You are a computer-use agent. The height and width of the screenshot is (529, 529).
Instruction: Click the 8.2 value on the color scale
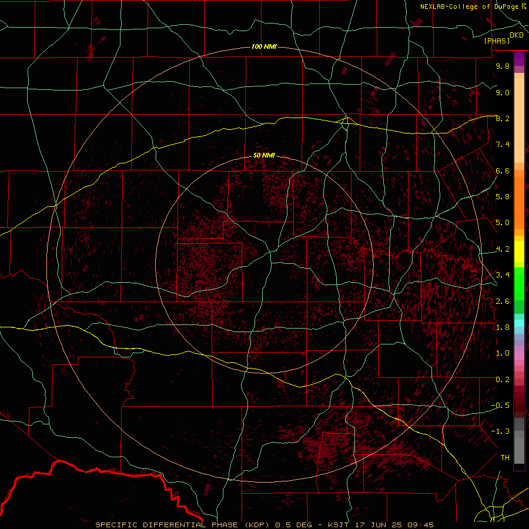[503, 118]
